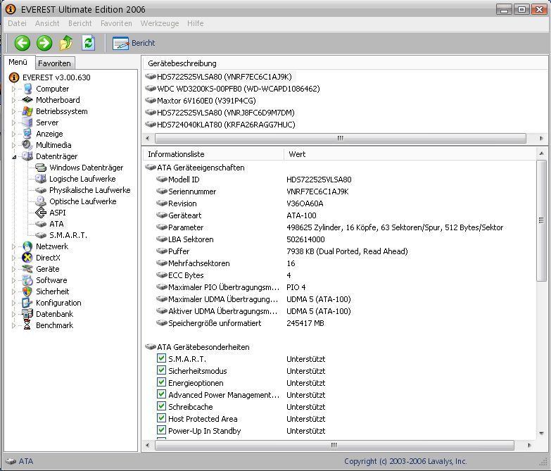Open the Bericht report wizard
This screenshot has height=471, width=551.
click(x=134, y=43)
